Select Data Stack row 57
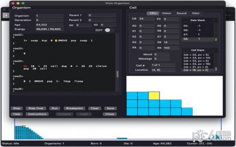236x147 pixels. click(198, 34)
